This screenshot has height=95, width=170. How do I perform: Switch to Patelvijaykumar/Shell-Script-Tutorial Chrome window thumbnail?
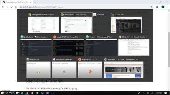pos(44,25)
